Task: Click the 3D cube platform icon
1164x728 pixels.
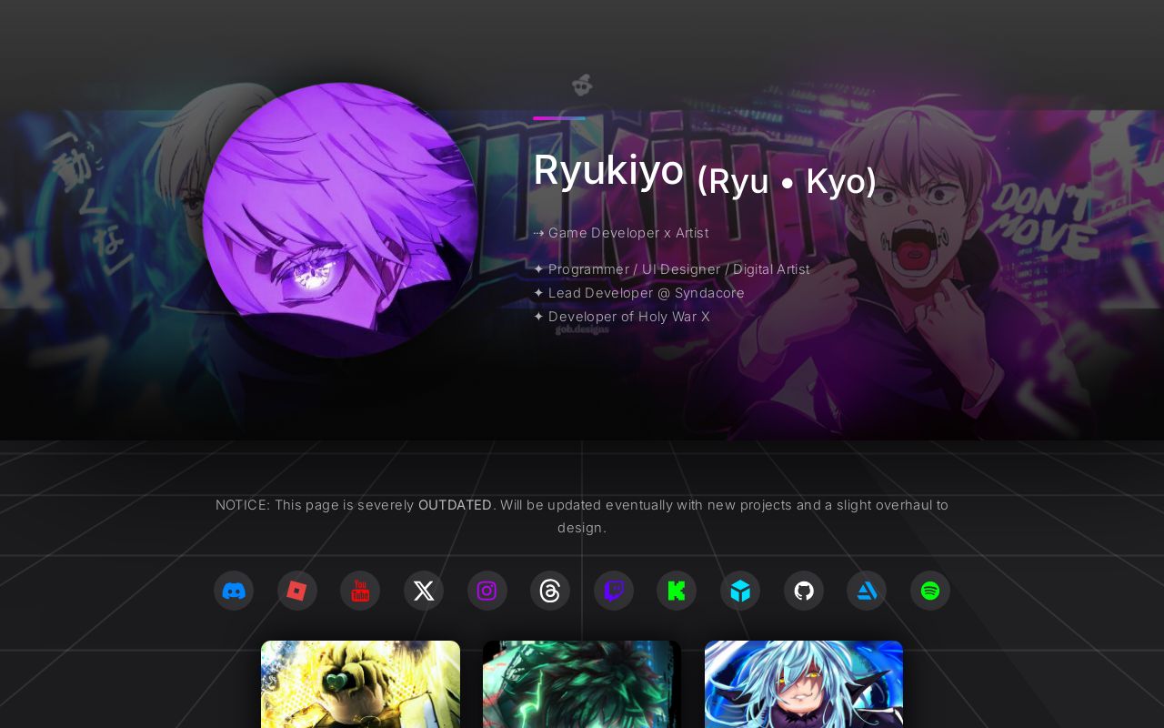Action: coord(740,591)
